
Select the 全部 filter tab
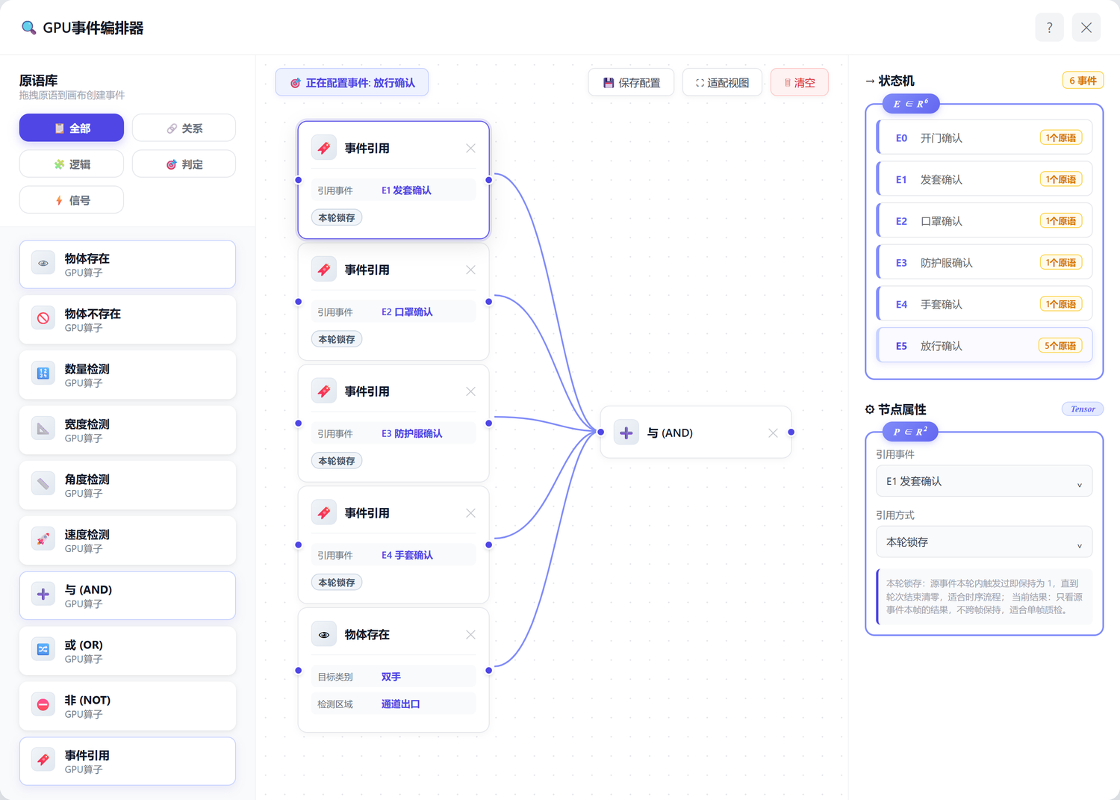(72, 128)
